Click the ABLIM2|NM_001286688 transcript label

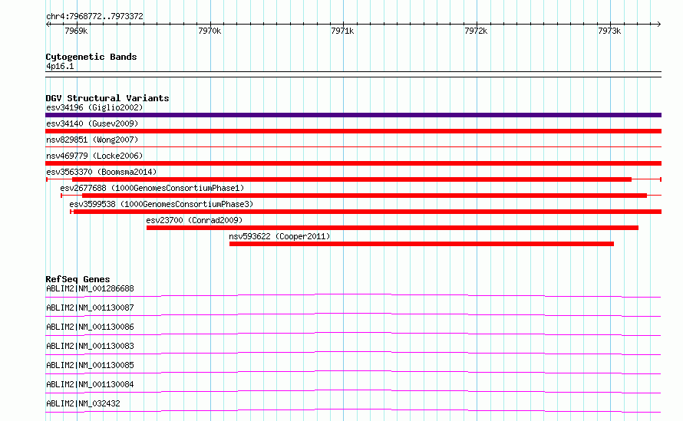coord(90,288)
